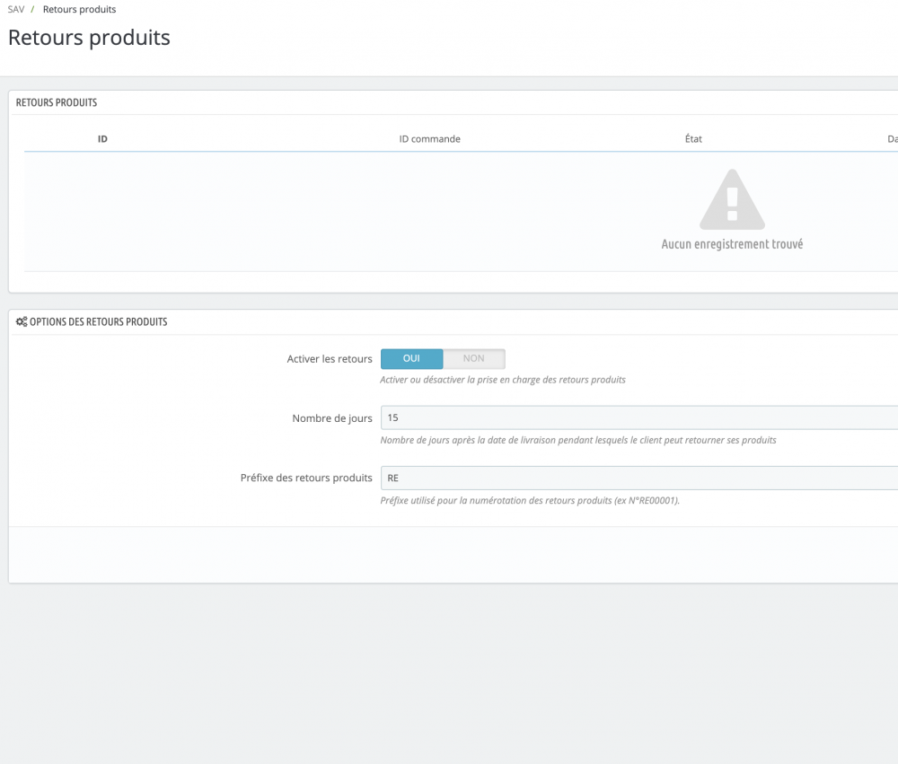Click the Retours produits breadcrumb item
The width and height of the screenshot is (898, 764).
[79, 9]
